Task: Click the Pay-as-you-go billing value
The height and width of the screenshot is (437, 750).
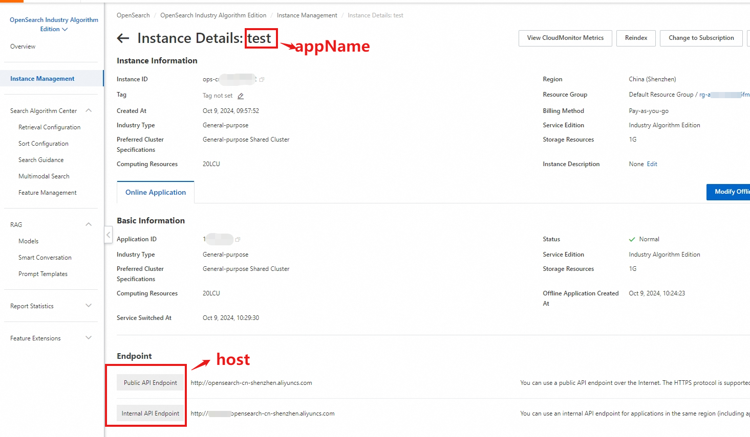Action: 649,111
